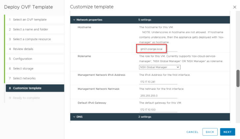Click the NEXT button

(228, 132)
